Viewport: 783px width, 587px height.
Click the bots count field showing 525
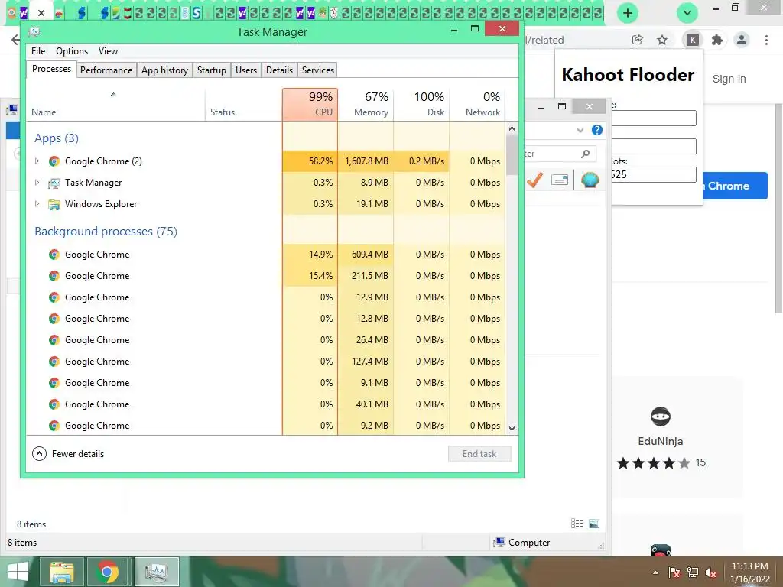(x=654, y=175)
